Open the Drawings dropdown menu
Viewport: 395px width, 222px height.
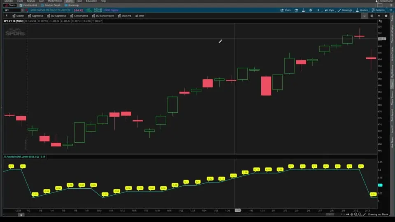(x=345, y=10)
